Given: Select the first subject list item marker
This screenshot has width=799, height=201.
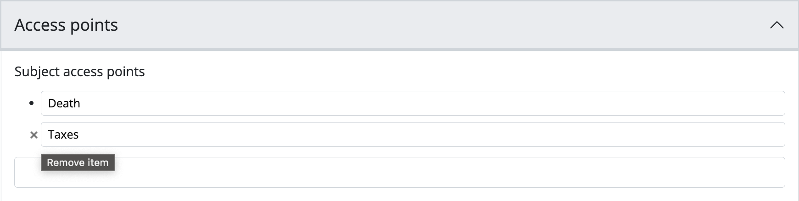Looking at the screenshot, I should 31,104.
